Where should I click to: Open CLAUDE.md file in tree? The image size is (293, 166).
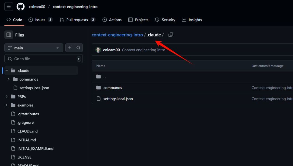pos(27,131)
